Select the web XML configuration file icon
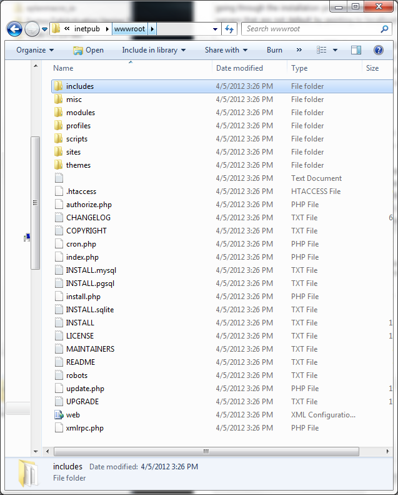The image size is (398, 495). pyautogui.click(x=59, y=414)
